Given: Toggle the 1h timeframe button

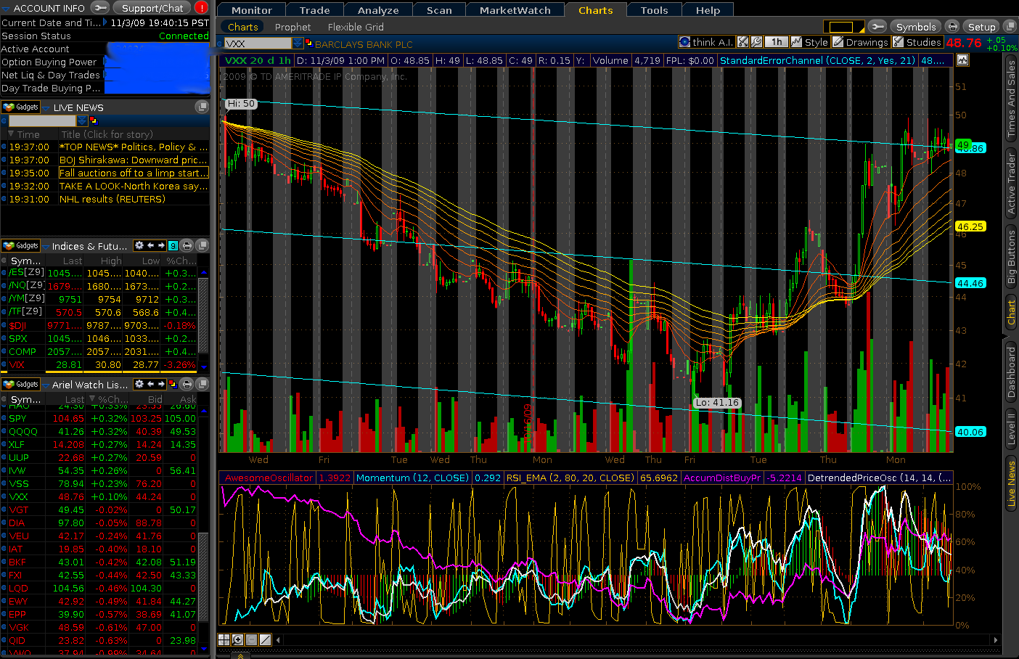Looking at the screenshot, I should [x=776, y=42].
